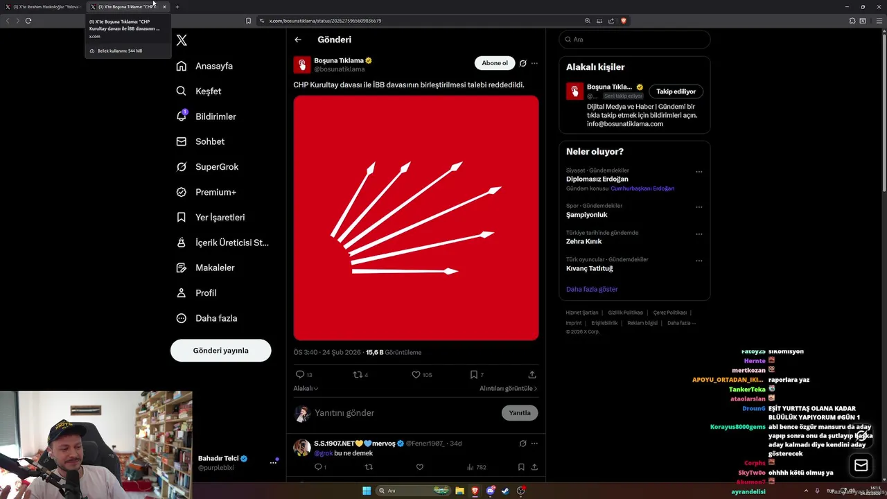The width and height of the screenshot is (887, 499).
Task: Reload the page
Action: coord(28,21)
